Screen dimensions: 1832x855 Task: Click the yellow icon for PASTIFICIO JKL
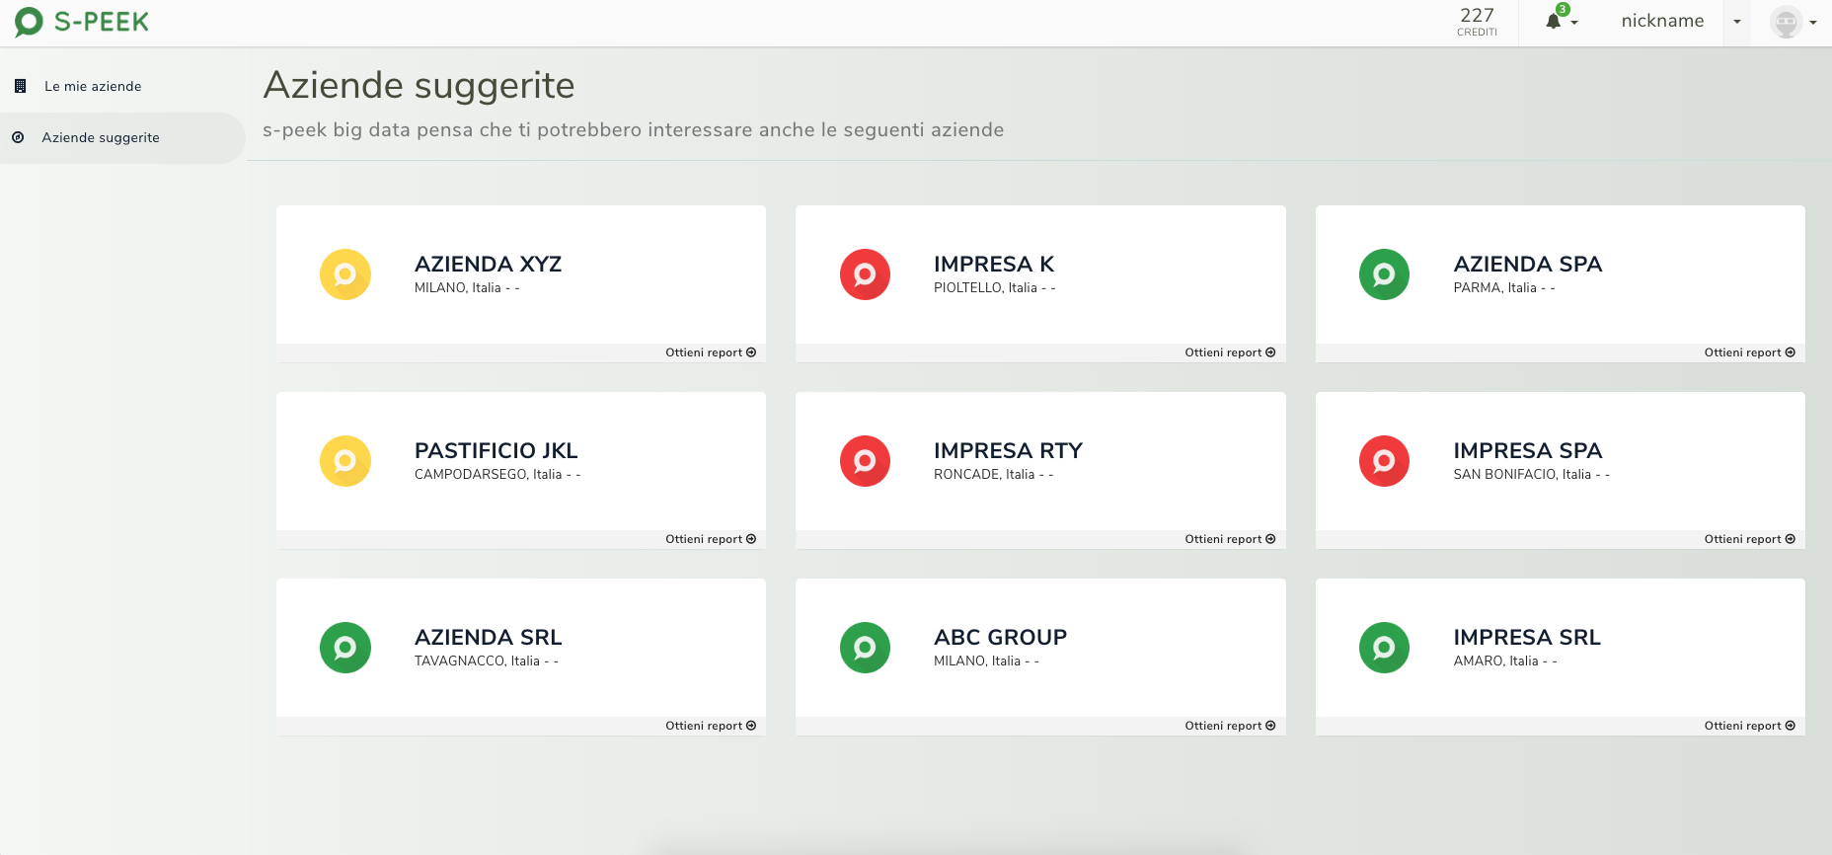[x=345, y=461]
